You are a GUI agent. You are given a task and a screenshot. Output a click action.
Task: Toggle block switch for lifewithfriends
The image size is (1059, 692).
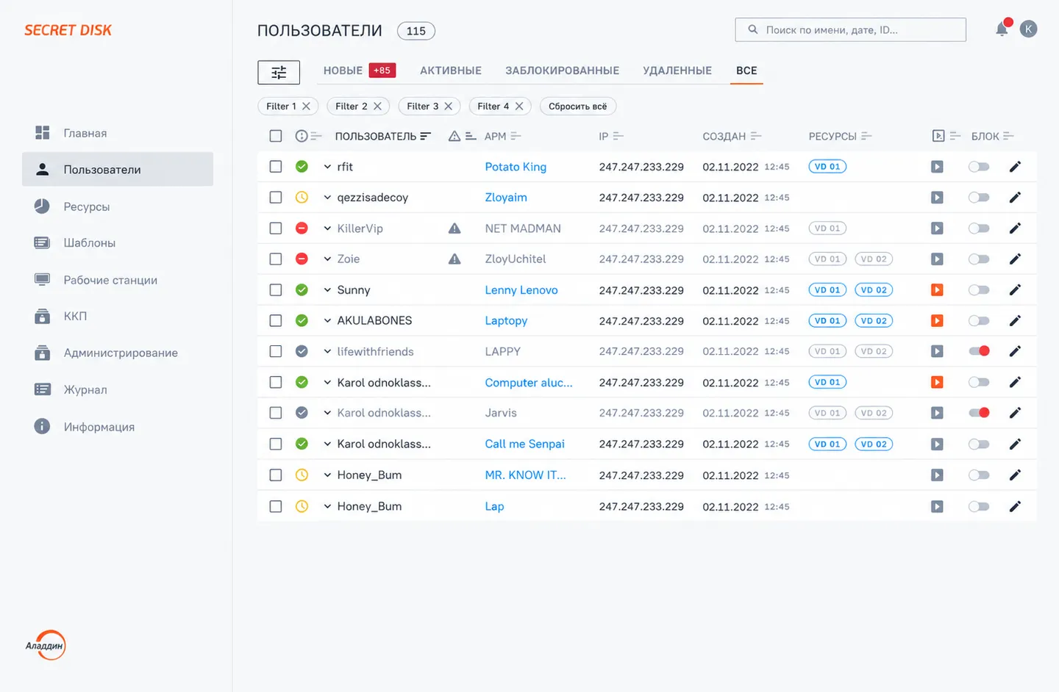point(979,352)
